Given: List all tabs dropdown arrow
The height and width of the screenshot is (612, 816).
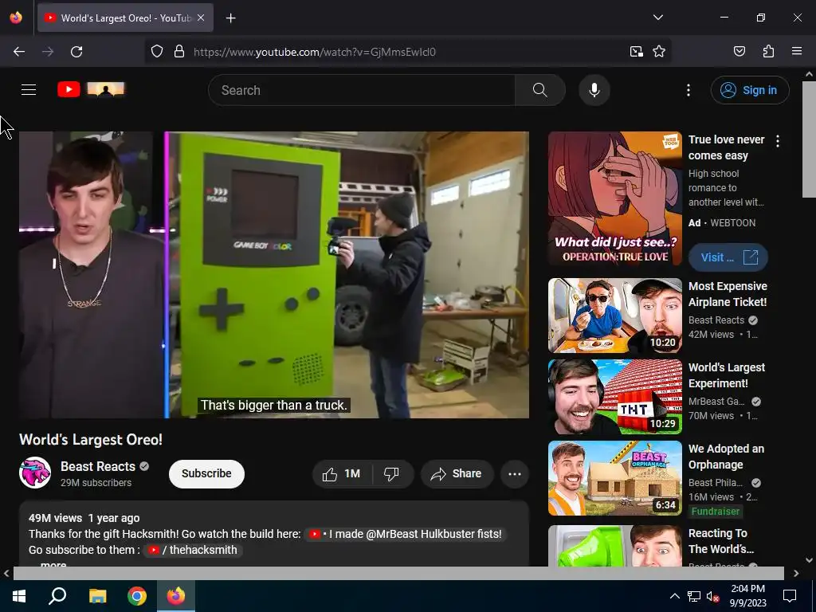Looking at the screenshot, I should 657,18.
